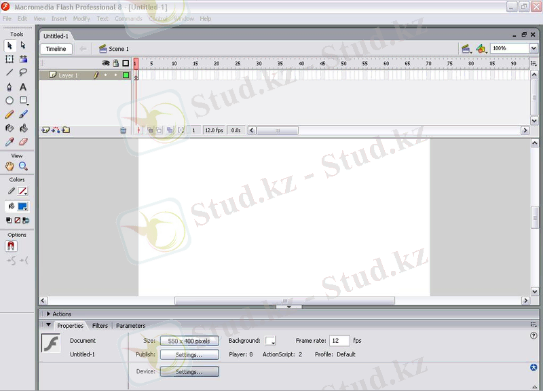543x391 pixels.
Task: Open the zoom 100% dropdown arrow
Action: (533, 48)
